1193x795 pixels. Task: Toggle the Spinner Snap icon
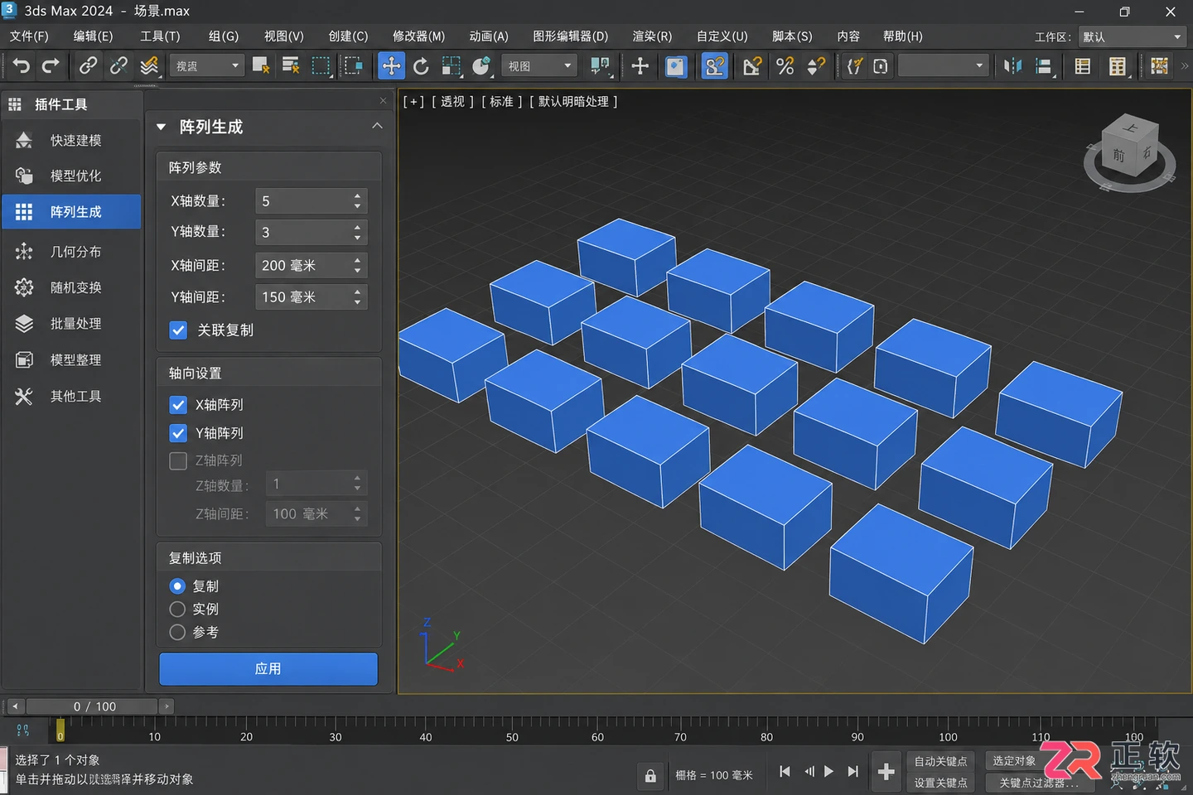tap(816, 65)
